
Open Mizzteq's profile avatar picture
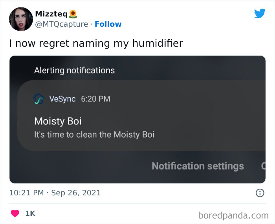click(x=20, y=19)
